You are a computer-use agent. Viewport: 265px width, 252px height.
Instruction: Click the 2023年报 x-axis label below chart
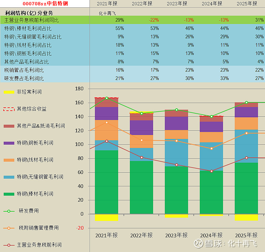point(176,235)
